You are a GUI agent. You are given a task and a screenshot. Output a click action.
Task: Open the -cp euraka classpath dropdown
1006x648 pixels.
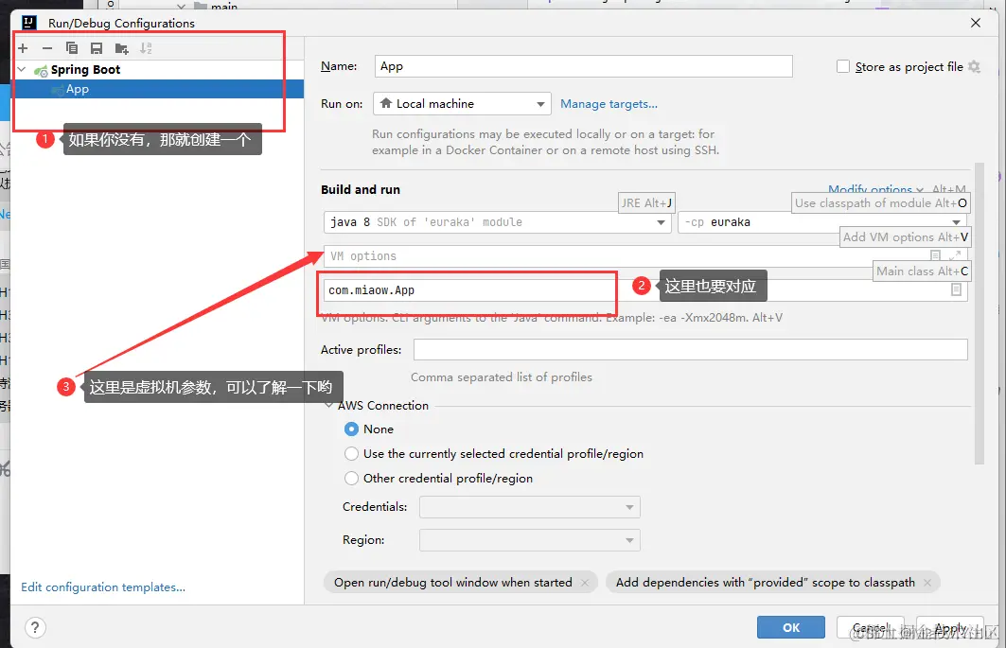click(822, 222)
